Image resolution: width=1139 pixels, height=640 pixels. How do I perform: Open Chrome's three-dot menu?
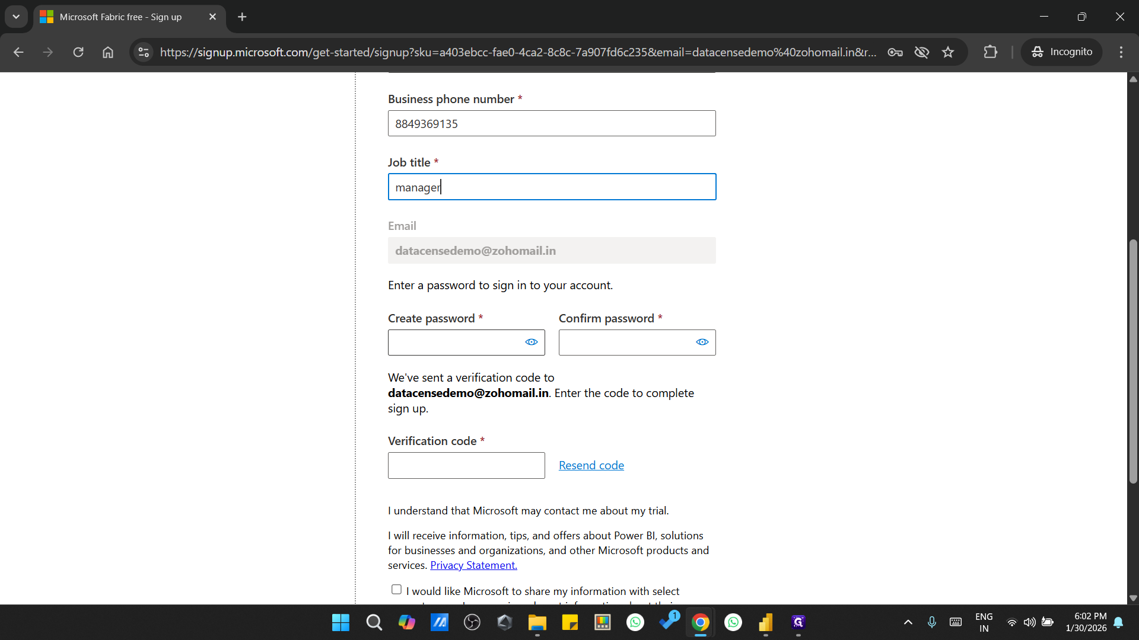tap(1121, 52)
